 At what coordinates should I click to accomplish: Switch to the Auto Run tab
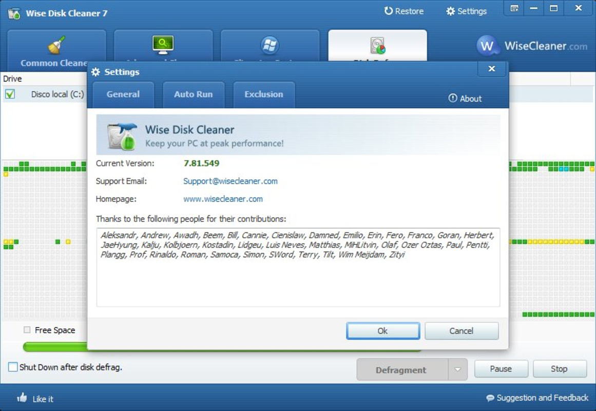[194, 95]
